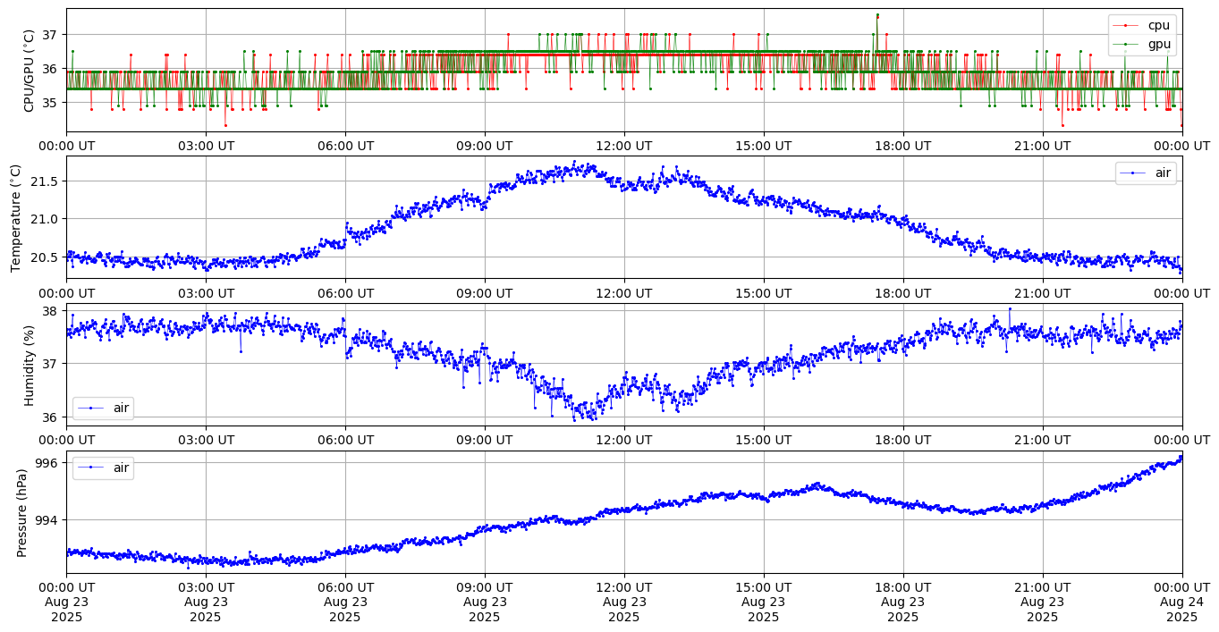Image resolution: width=1219 pixels, height=632 pixels.
Task: Click '12:00 UT' under the CPU/GPU plot
Action: click(624, 146)
